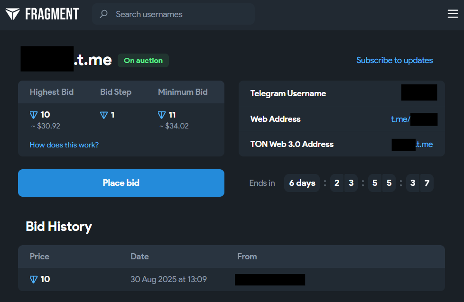Viewport: 464px width, 302px height.
Task: Click the Price column header in Bid History
Action: (39, 256)
